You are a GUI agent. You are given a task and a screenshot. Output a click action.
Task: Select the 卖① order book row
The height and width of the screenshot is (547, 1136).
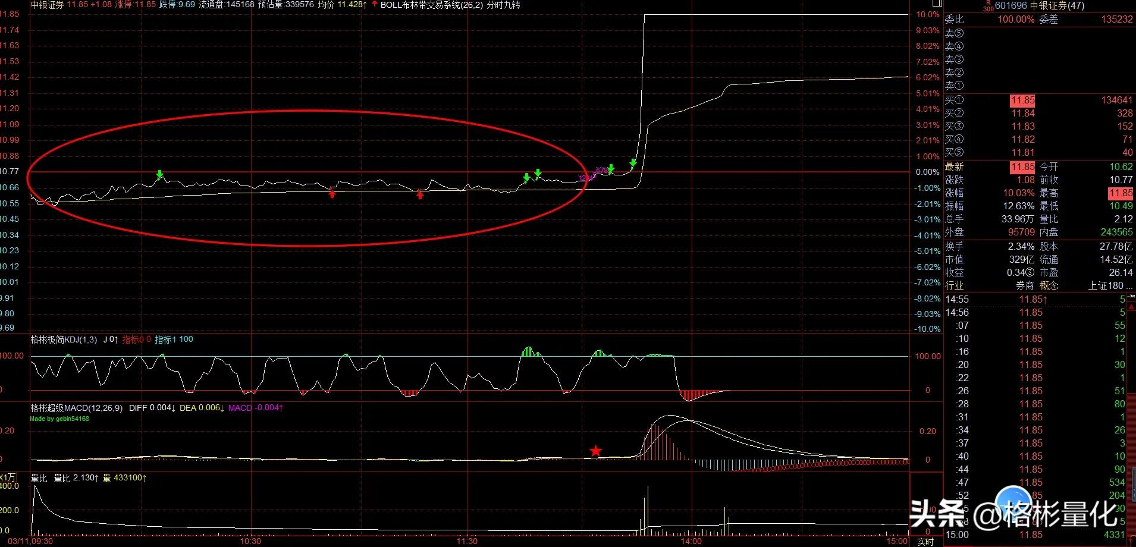1039,86
